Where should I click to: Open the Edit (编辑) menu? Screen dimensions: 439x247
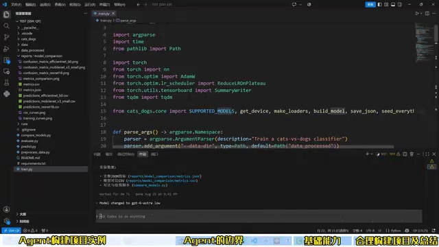(x=30, y=5)
